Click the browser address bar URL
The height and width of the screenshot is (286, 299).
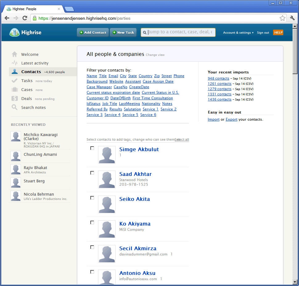pos(84,18)
